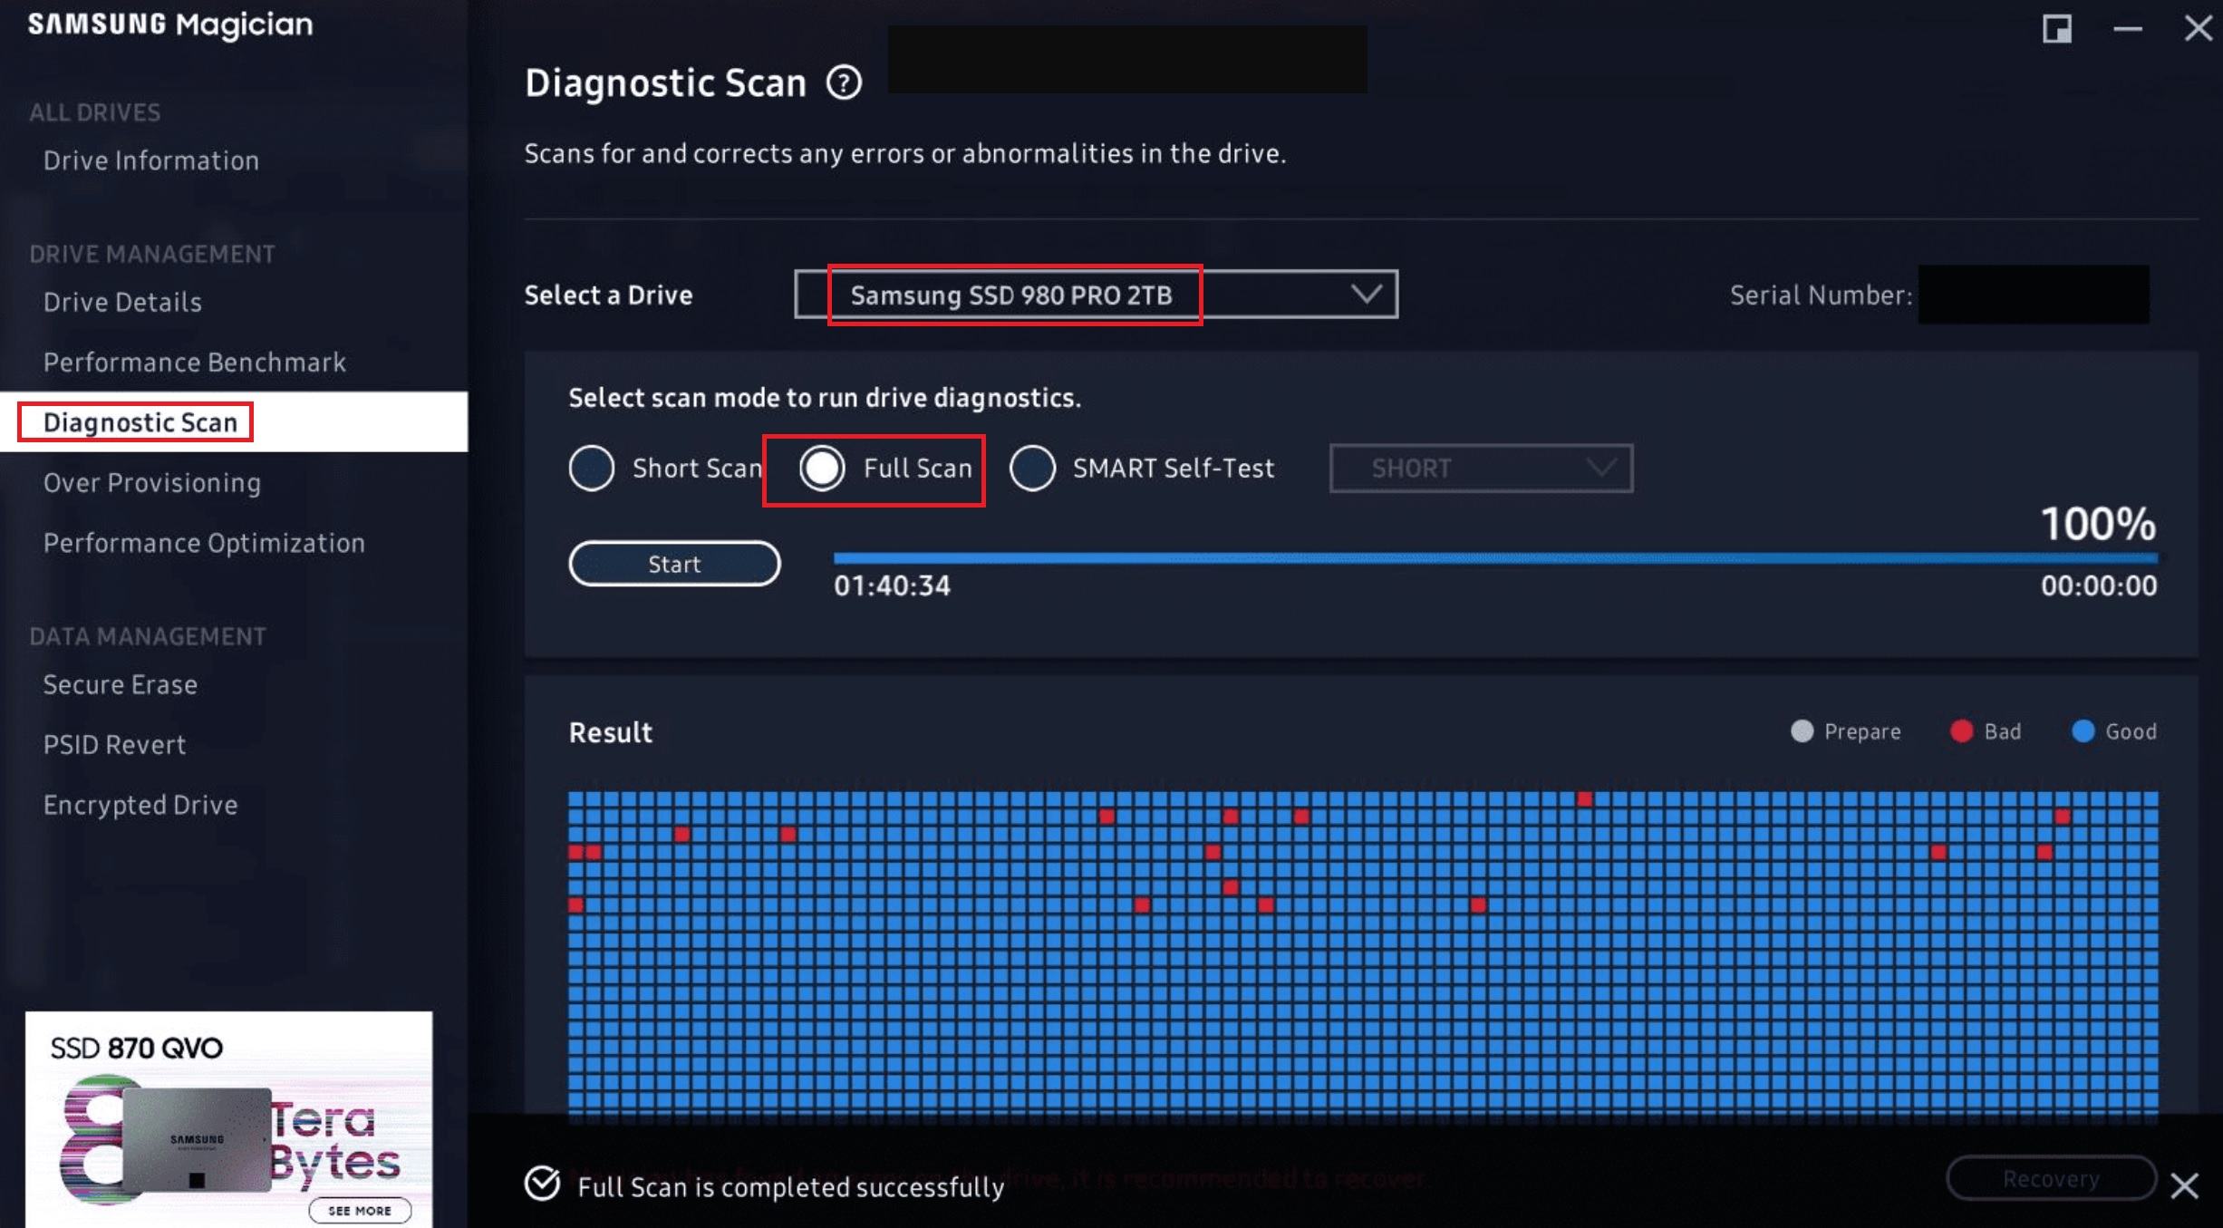Minimize the Samsung Magician window
This screenshot has height=1228, width=2223.
pos(2127,30)
